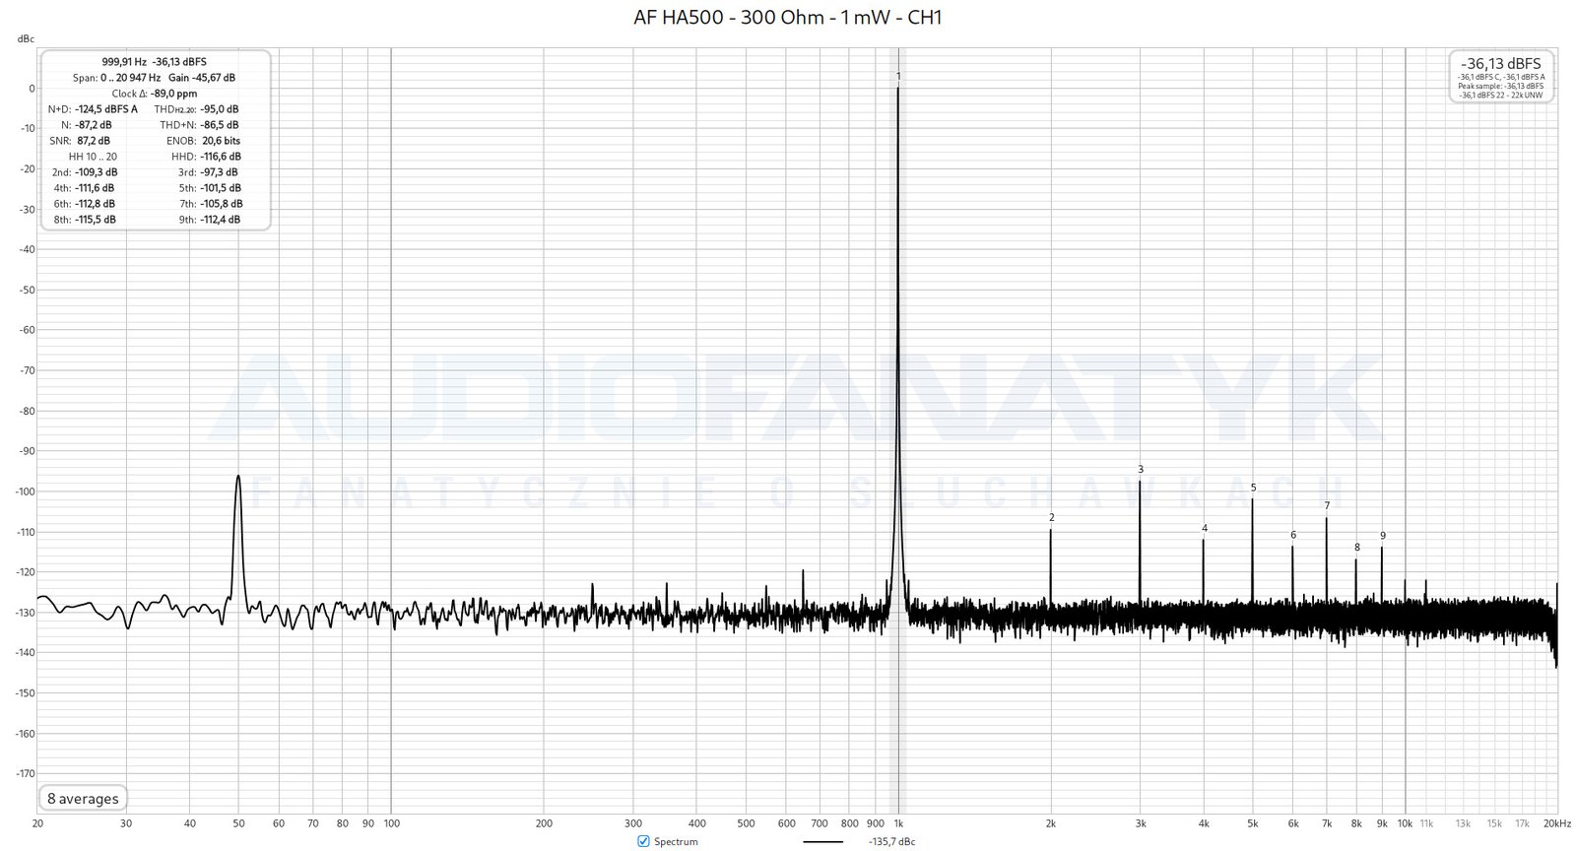Viewport: 1576px width, 851px height.
Task: Click the 'N+D: -124,5 dBFS A' value
Action: (x=93, y=109)
